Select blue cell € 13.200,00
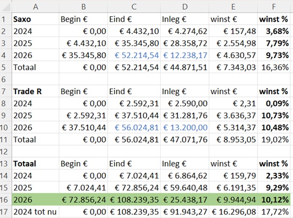The image size is (293, 218). [184, 128]
